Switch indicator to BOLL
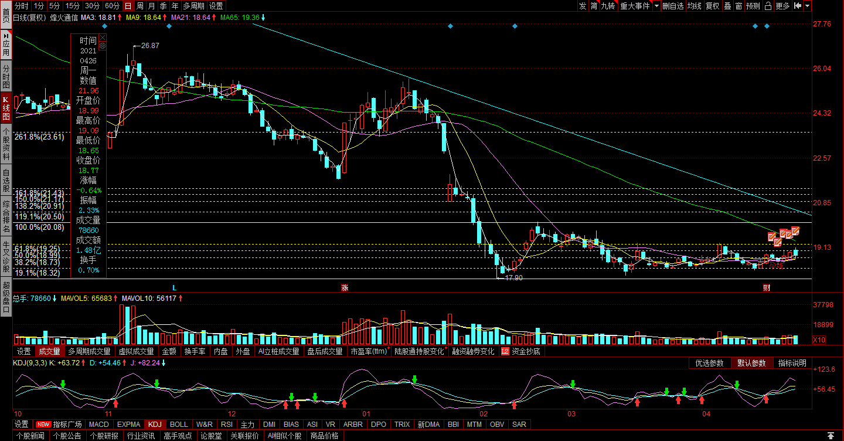This screenshot has width=844, height=441. point(179,424)
